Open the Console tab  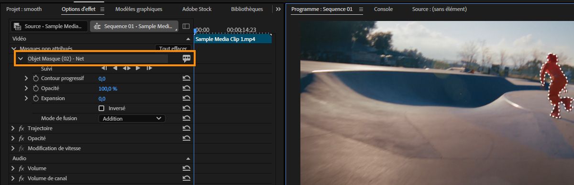(x=383, y=9)
